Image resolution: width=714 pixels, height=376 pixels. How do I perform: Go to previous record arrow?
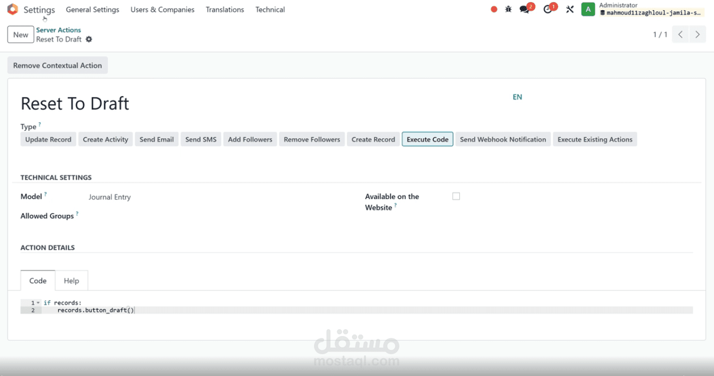[680, 35]
